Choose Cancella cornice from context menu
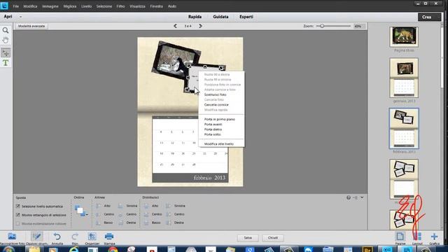This screenshot has height=252, width=448. [216, 105]
